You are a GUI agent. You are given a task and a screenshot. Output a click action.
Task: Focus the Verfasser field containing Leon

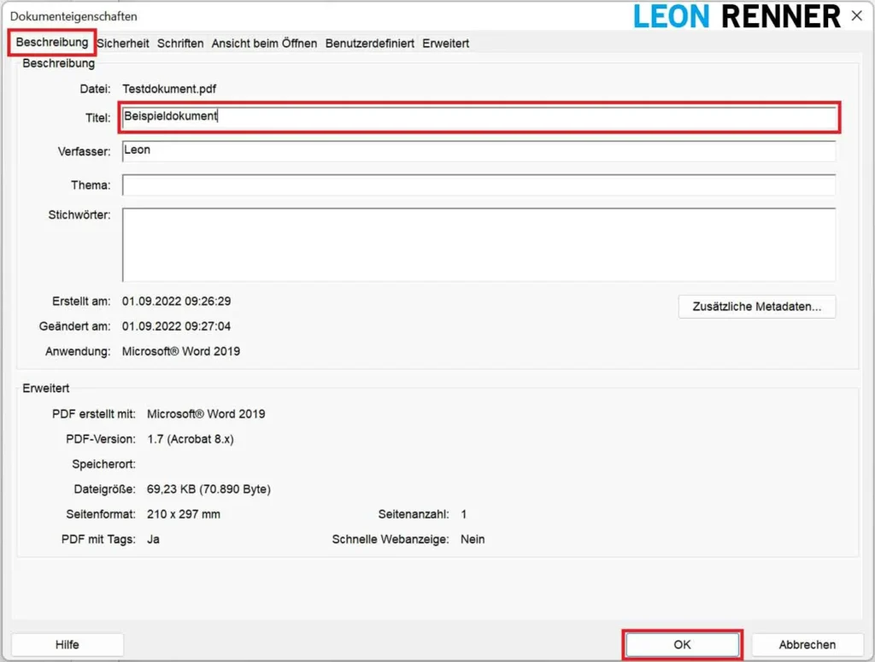click(x=479, y=151)
